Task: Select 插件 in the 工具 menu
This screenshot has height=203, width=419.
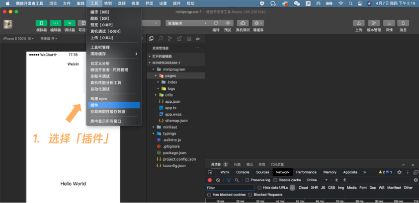Action: pos(114,105)
